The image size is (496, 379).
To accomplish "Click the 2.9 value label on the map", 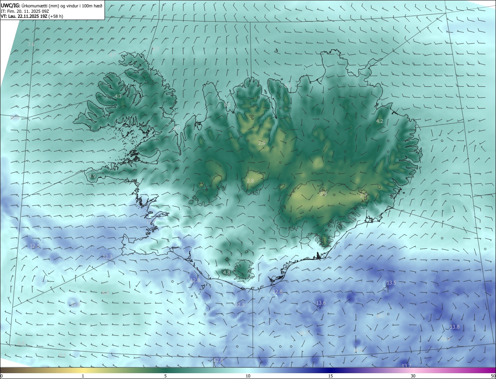I will tap(262, 143).
